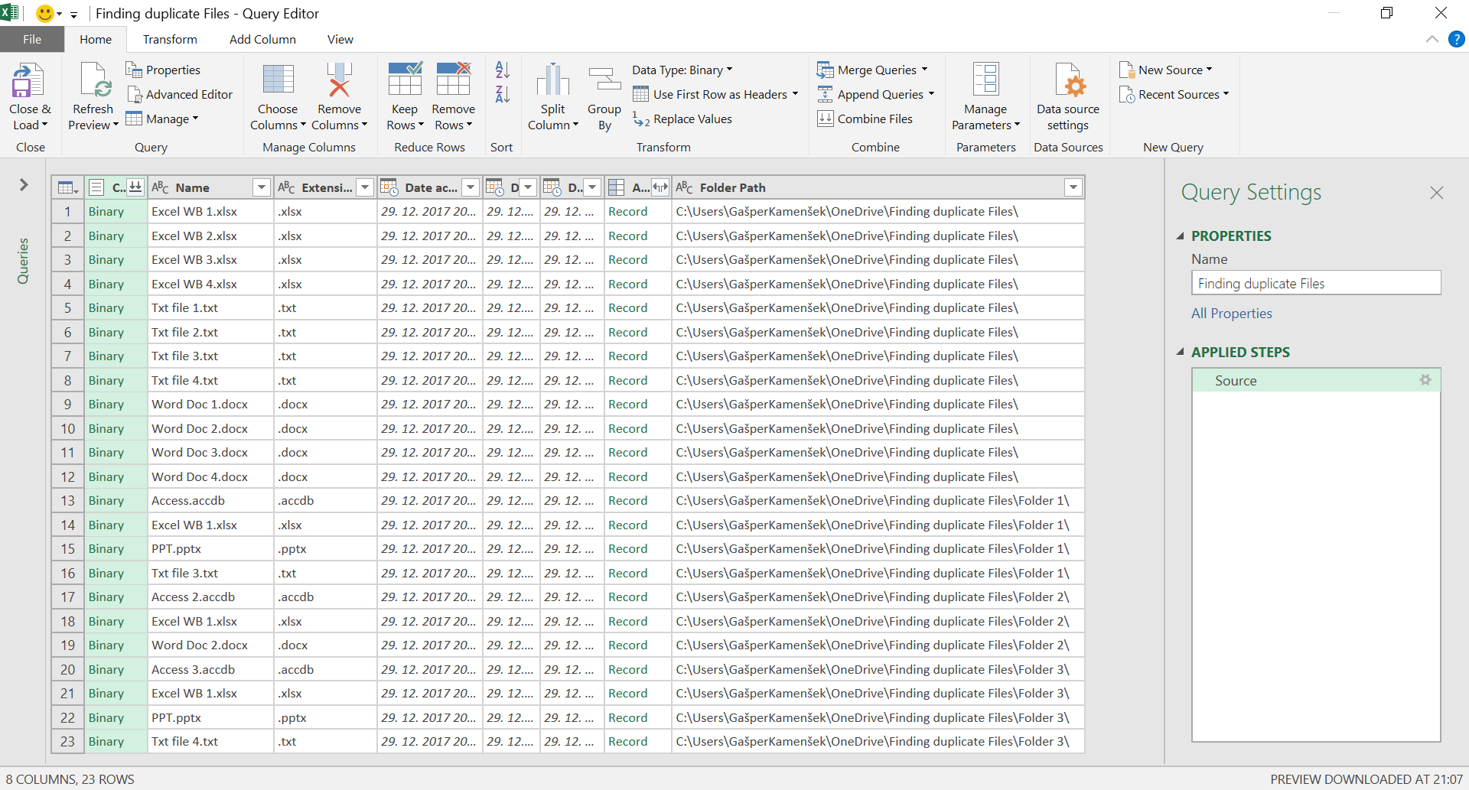Click the Close & Load icon
This screenshot has width=1469, height=790.
tap(28, 80)
